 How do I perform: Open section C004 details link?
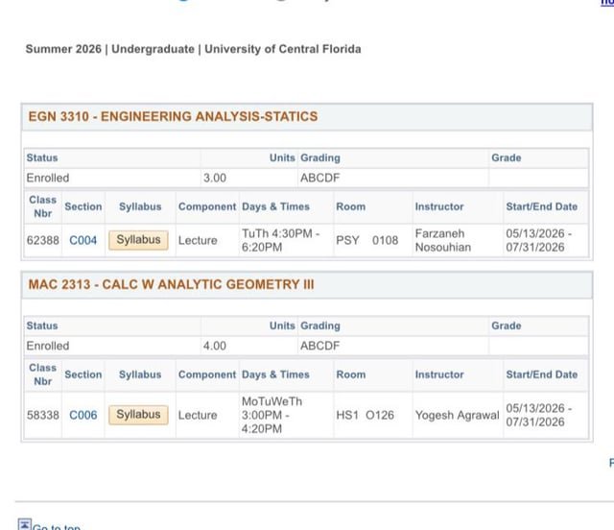click(83, 240)
